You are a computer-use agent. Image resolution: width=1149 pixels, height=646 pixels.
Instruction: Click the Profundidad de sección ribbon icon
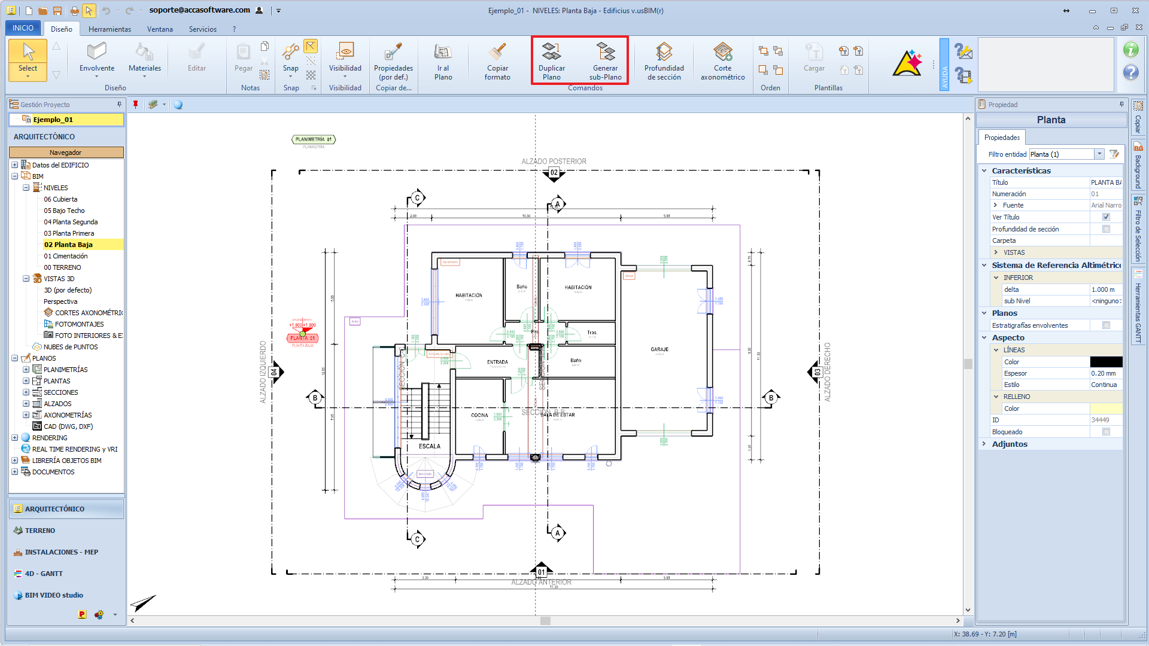click(x=664, y=53)
